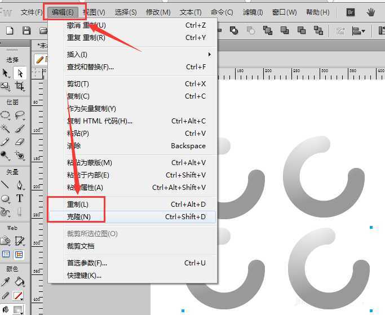Screen dimensions: 385x315
Task: Select the Paint Bucket tool
Action: click(20, 282)
